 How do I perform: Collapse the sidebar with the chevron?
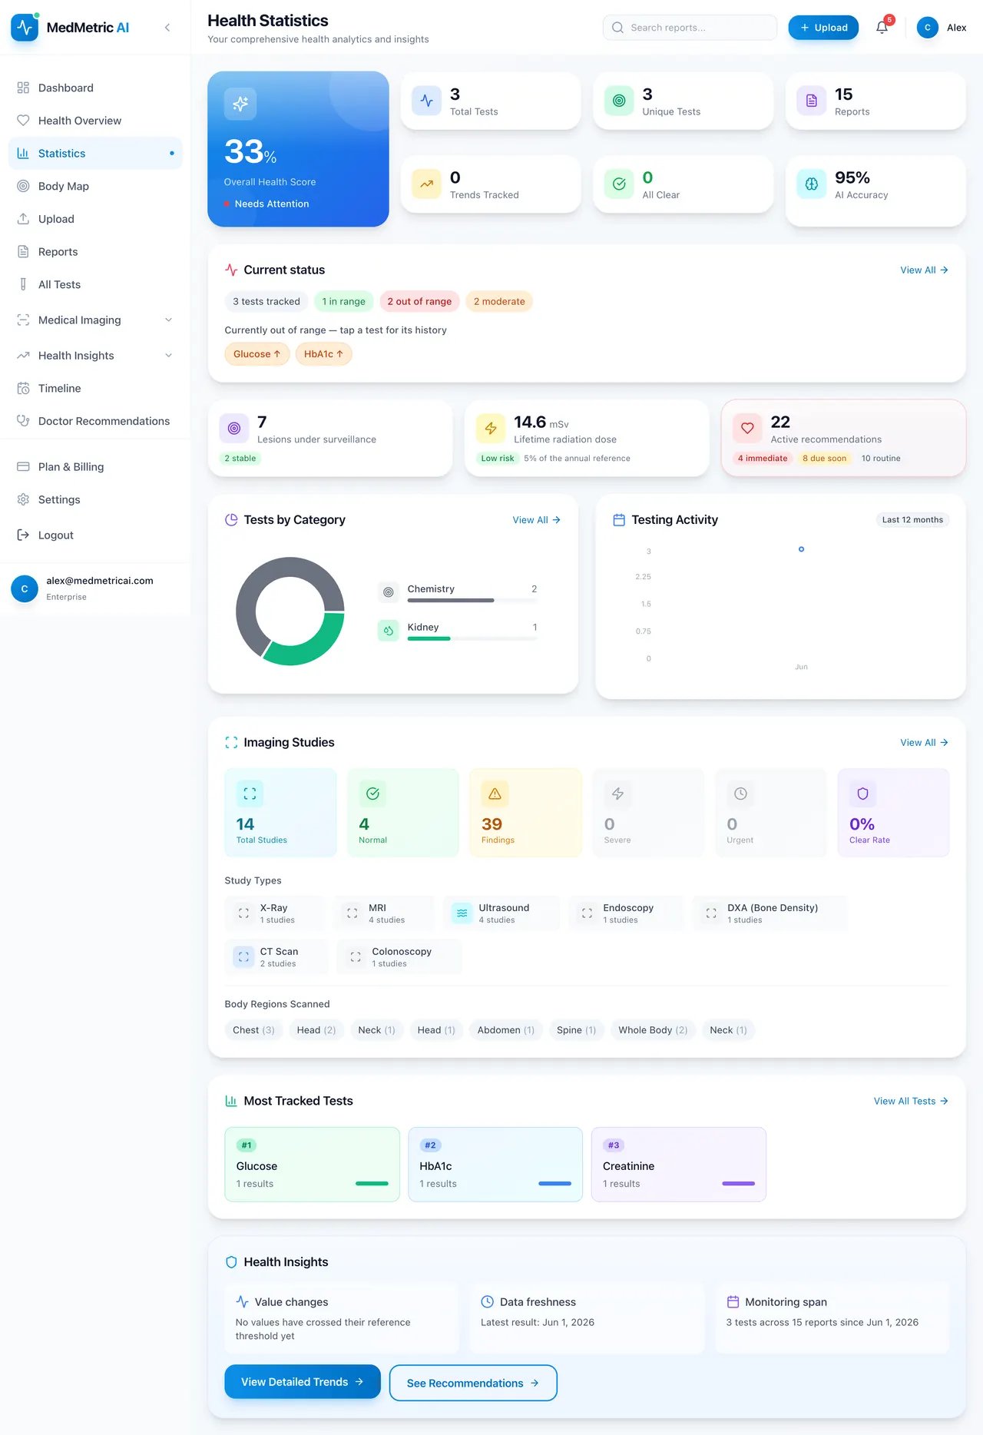pos(167,28)
